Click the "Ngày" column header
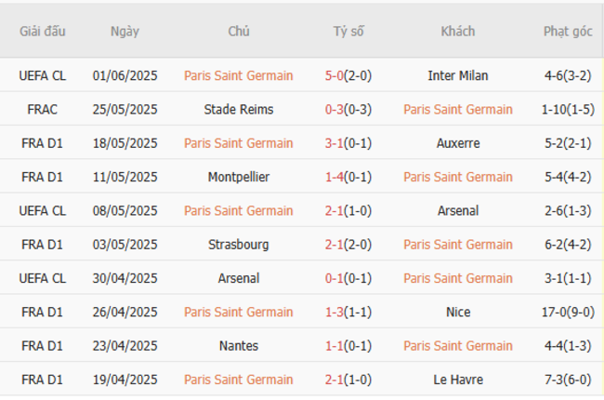 point(125,31)
